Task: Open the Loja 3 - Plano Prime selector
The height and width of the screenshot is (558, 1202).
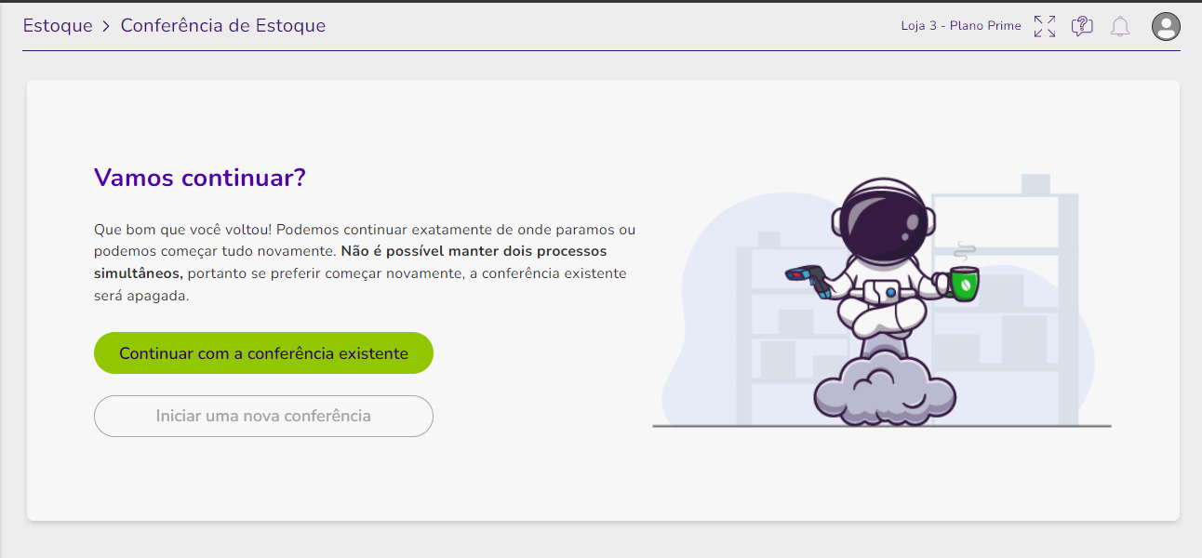Action: pos(961,26)
